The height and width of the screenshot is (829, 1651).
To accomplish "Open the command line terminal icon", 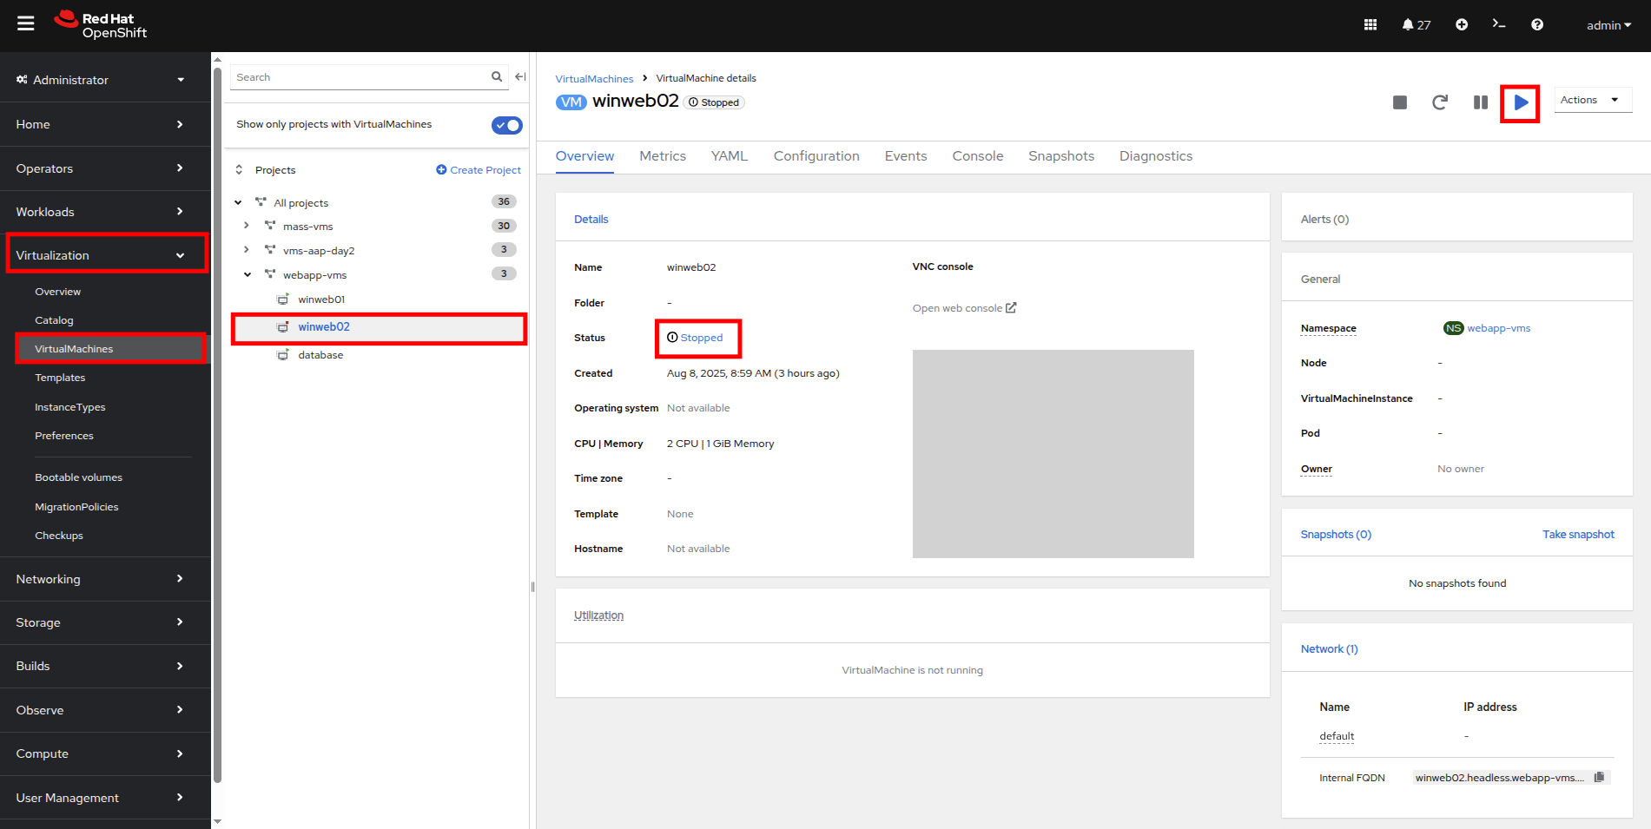I will pos(1499,24).
